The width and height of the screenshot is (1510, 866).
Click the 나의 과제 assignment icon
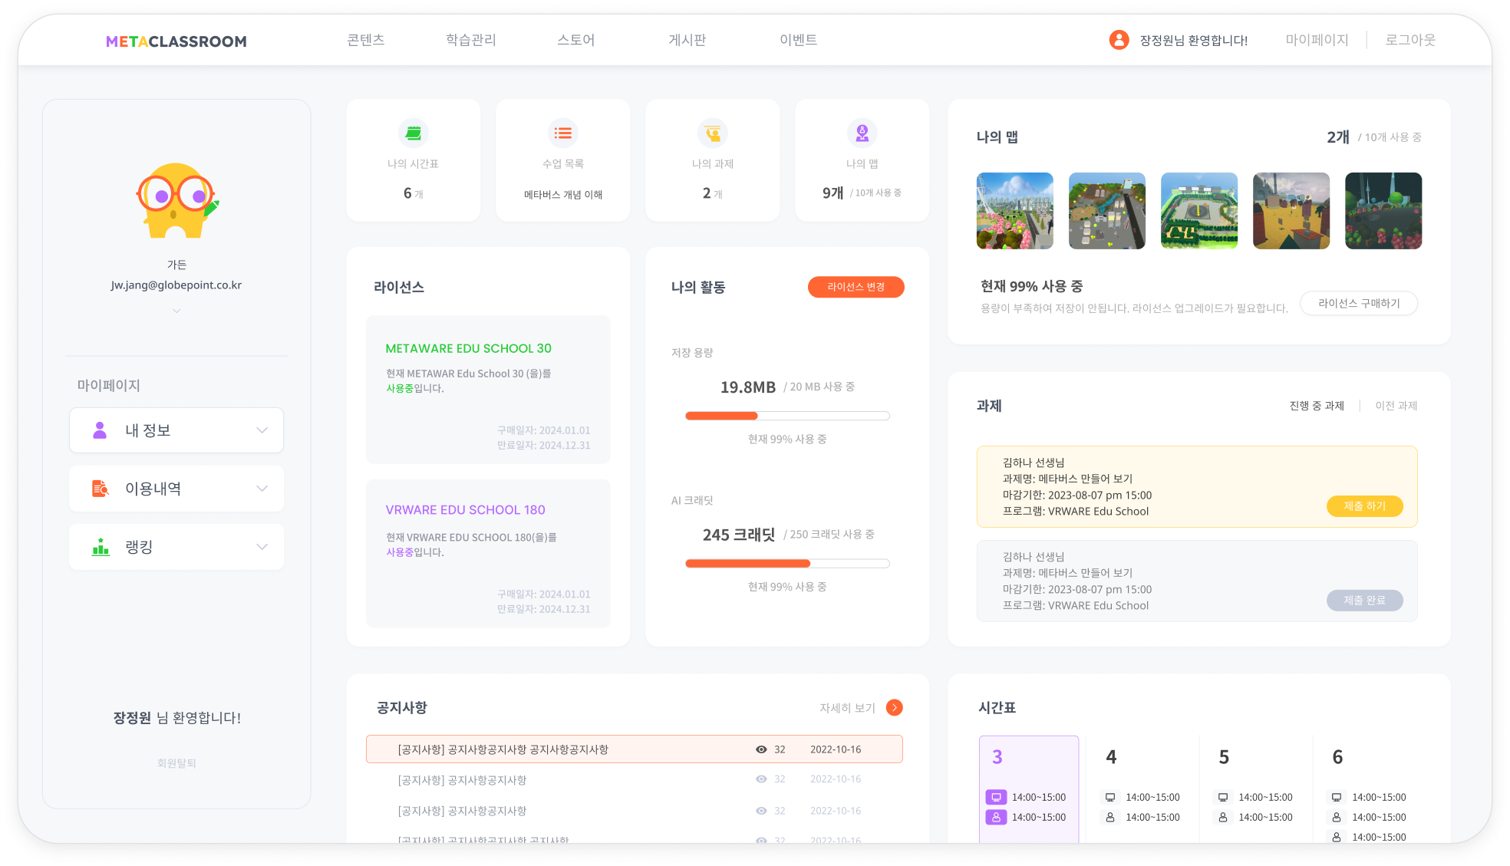(712, 133)
